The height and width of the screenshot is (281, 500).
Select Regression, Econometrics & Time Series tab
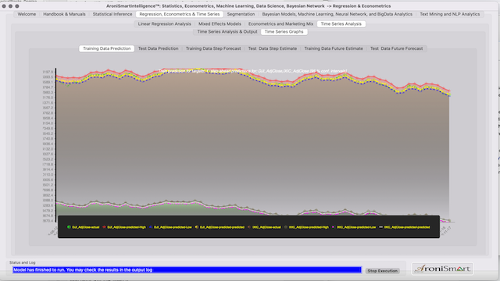[180, 14]
